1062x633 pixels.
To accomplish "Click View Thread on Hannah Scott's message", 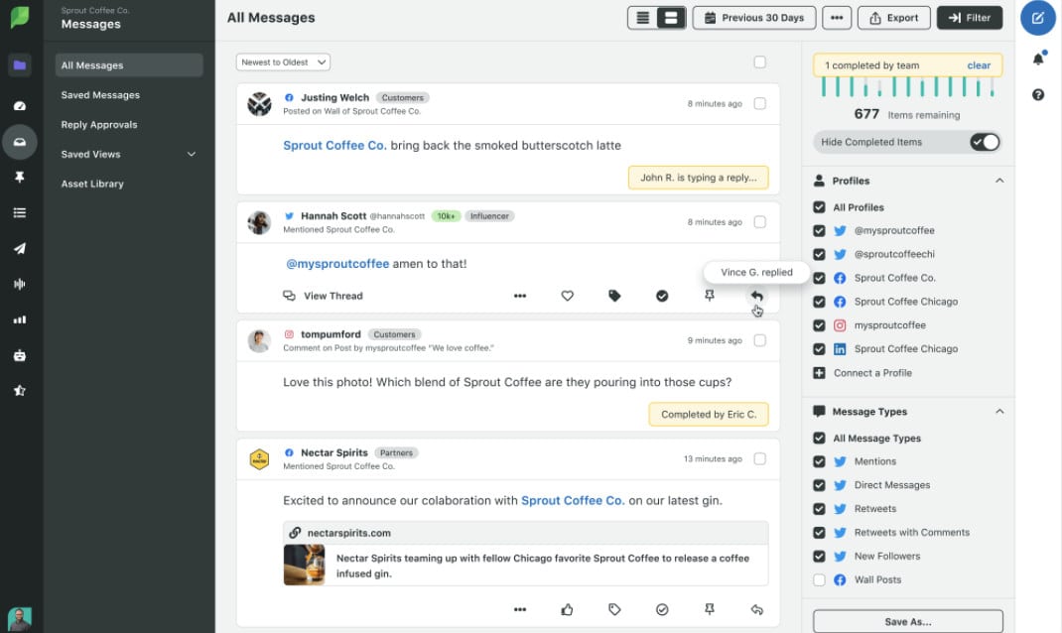I will pyautogui.click(x=324, y=296).
